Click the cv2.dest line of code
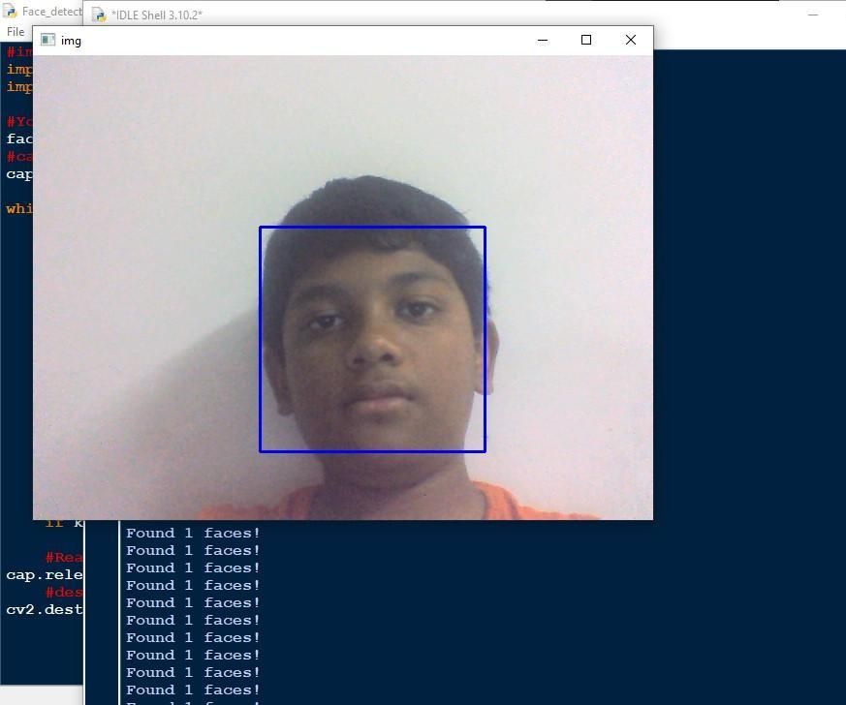Image resolution: width=846 pixels, height=705 pixels. click(43, 609)
